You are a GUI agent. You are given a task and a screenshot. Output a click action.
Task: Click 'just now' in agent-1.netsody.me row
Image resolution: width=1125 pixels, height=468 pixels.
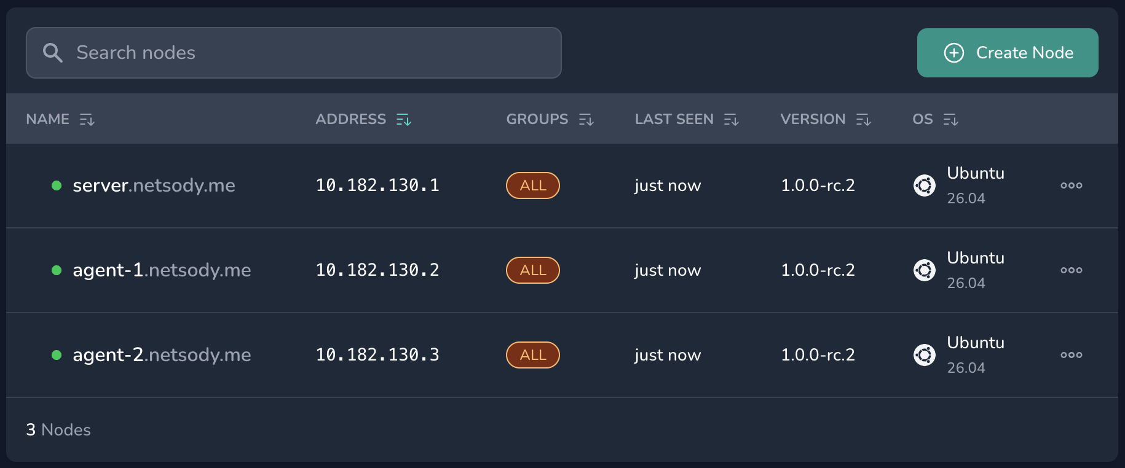point(668,271)
